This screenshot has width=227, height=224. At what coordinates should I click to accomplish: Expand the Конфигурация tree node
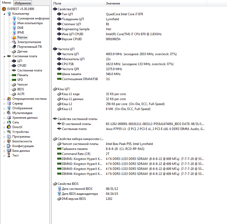point(4,146)
